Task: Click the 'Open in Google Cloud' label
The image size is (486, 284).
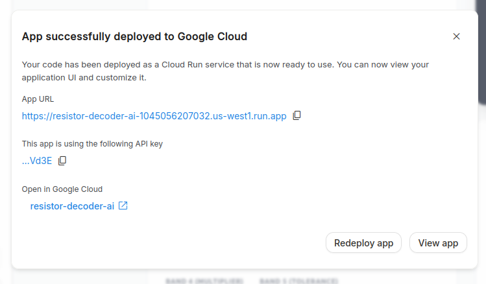Action: click(62, 189)
